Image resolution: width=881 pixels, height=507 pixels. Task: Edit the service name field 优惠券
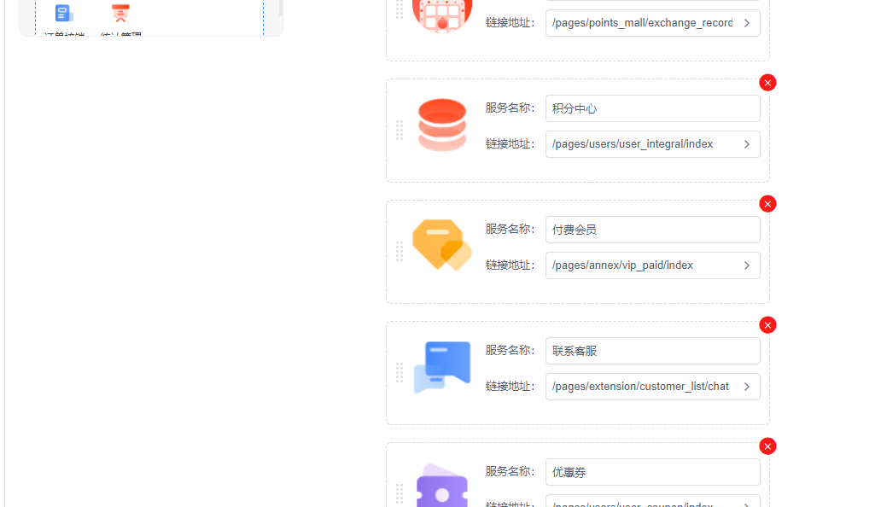[652, 472]
